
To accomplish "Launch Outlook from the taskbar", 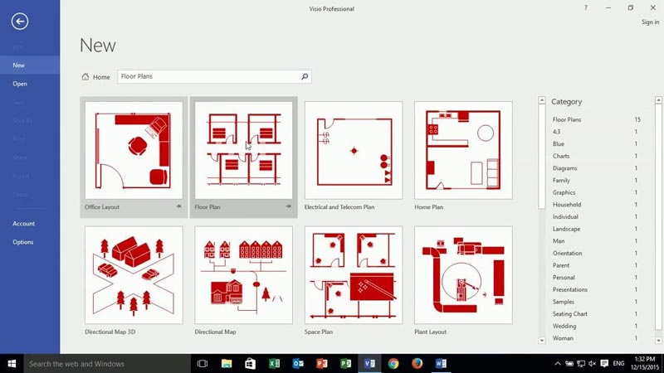I will [x=298, y=364].
